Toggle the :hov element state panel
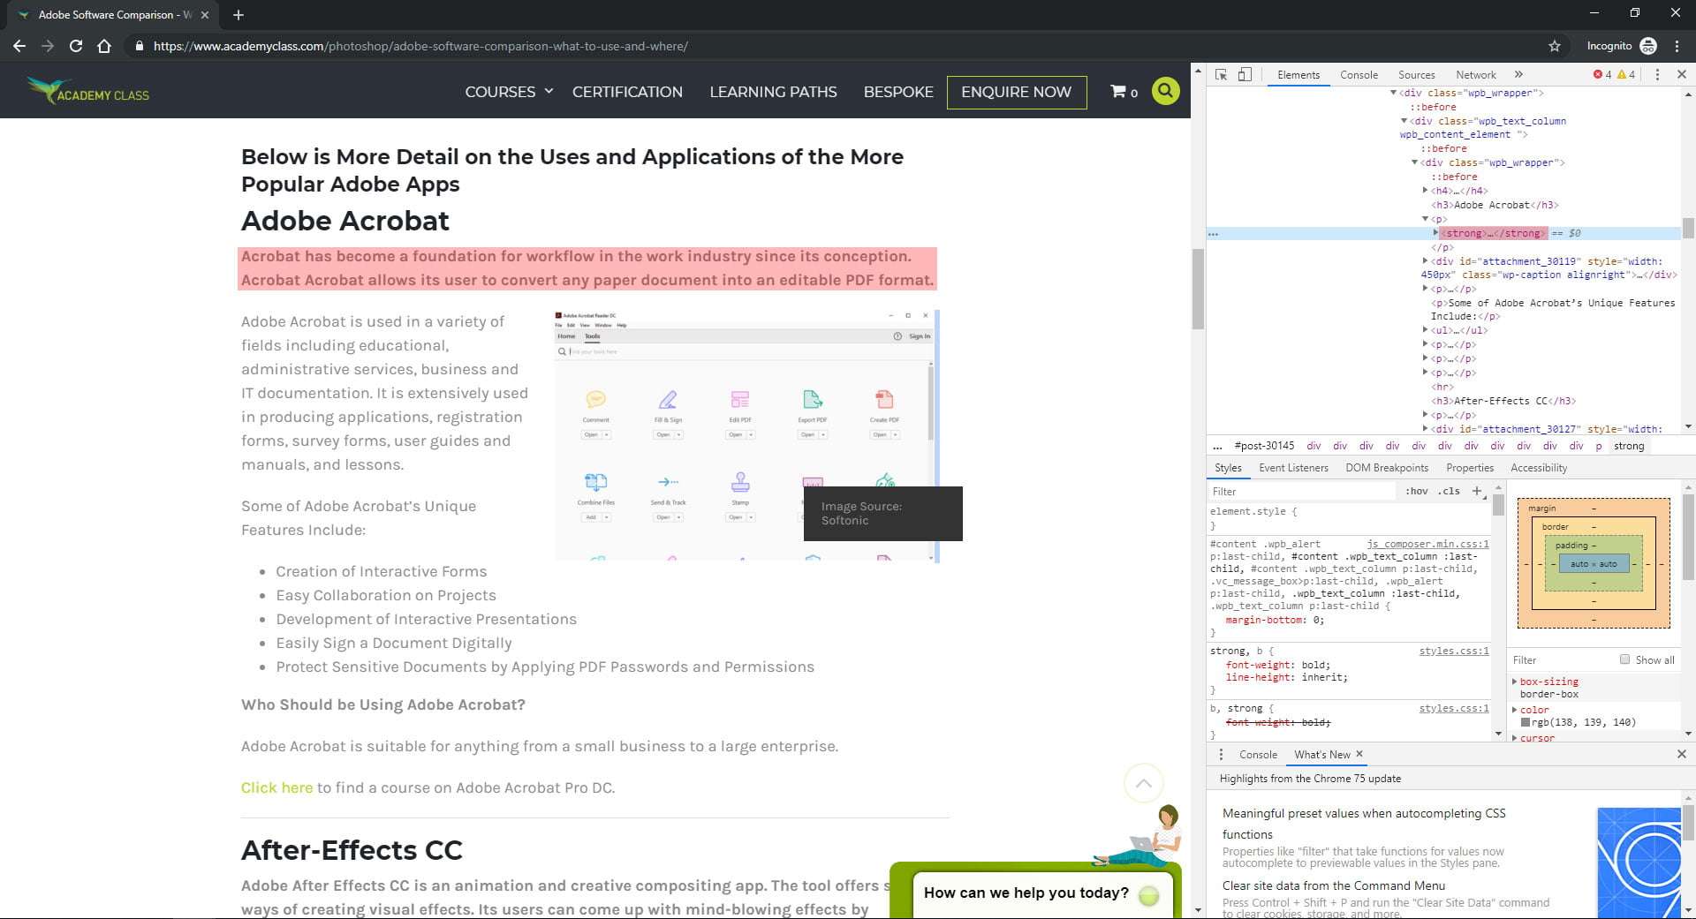1696x919 pixels. (x=1416, y=492)
